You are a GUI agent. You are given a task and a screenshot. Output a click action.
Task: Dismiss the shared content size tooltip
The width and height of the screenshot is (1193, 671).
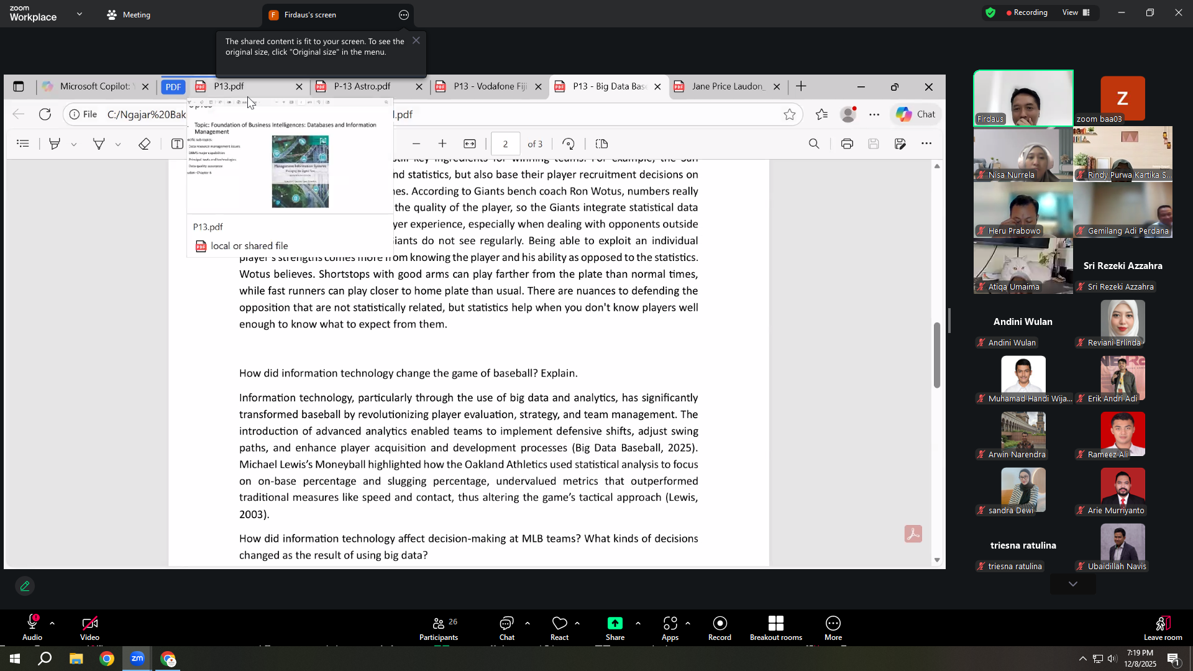pos(416,40)
